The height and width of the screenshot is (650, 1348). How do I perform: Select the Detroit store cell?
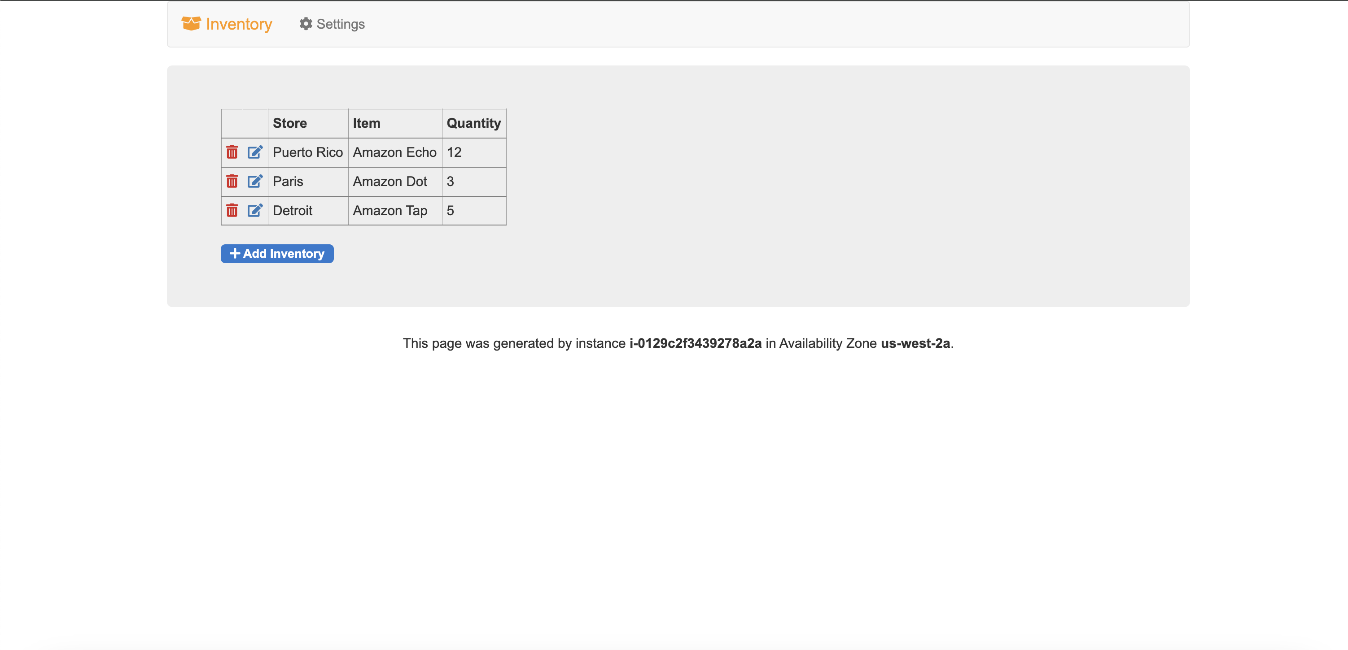308,211
